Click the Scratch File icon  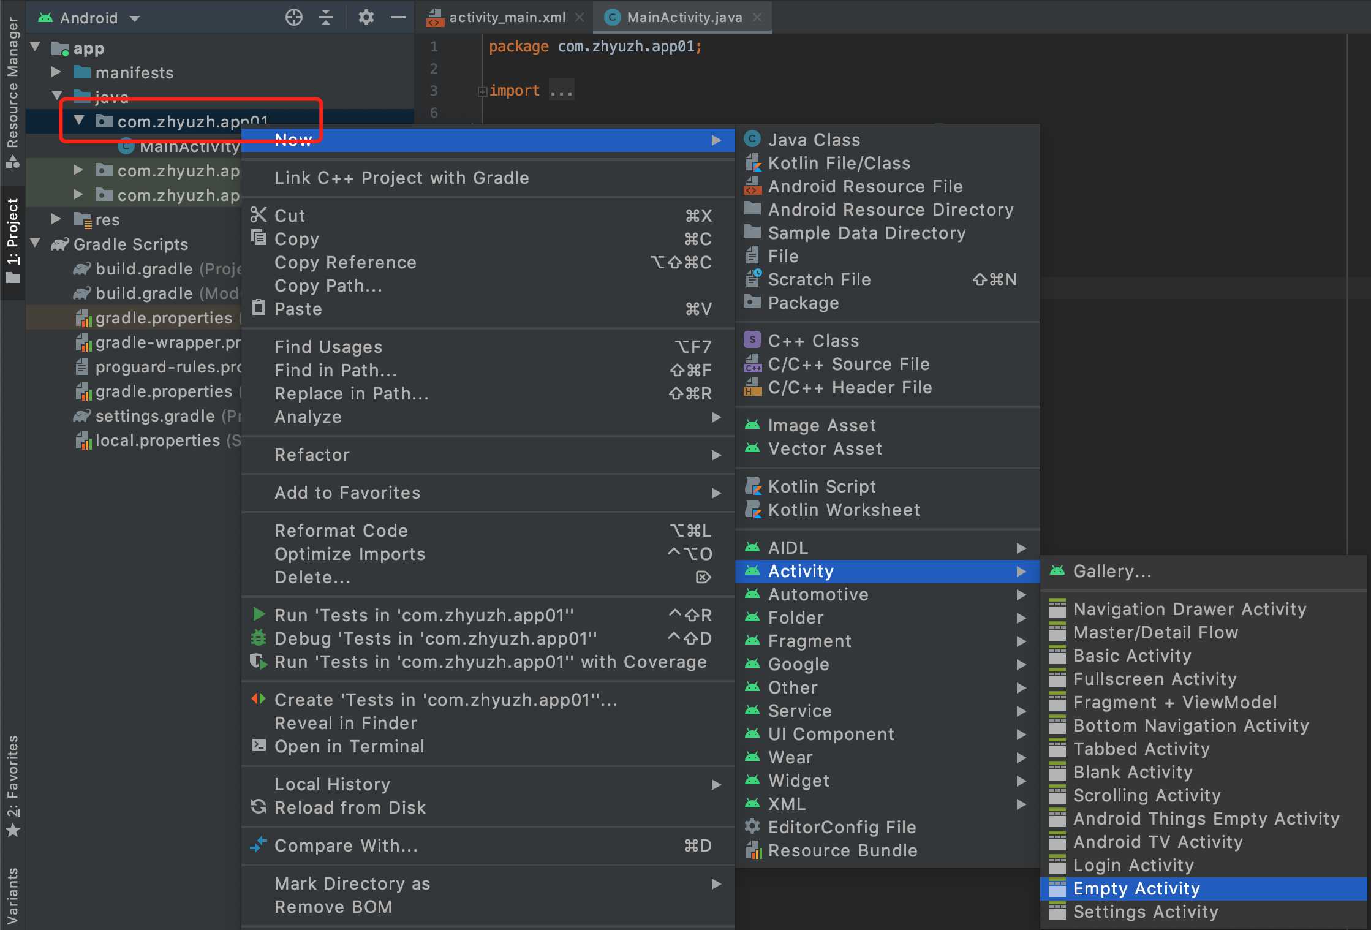click(752, 279)
